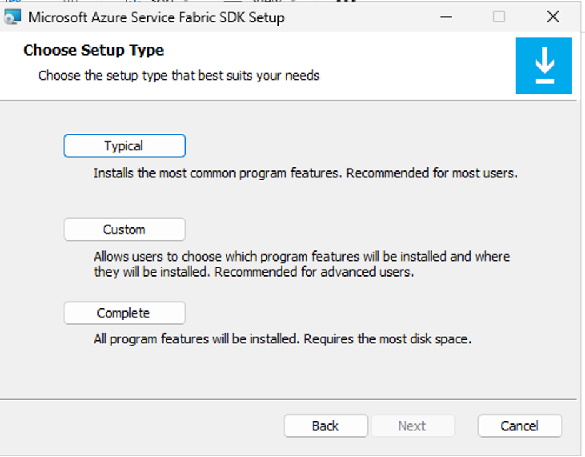The height and width of the screenshot is (457, 585).
Task: Cancel the Service Fabric SDK setup
Action: click(520, 426)
